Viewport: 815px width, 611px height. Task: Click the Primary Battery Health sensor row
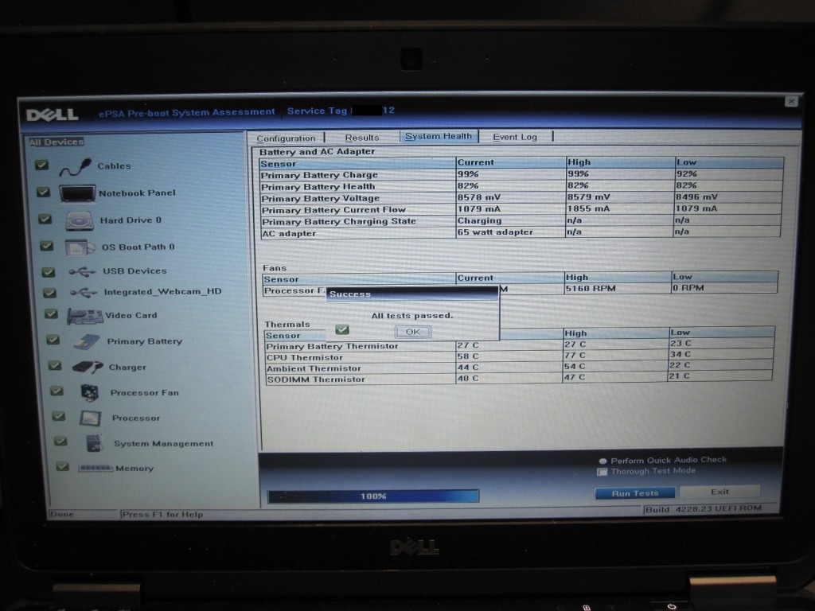pos(521,186)
